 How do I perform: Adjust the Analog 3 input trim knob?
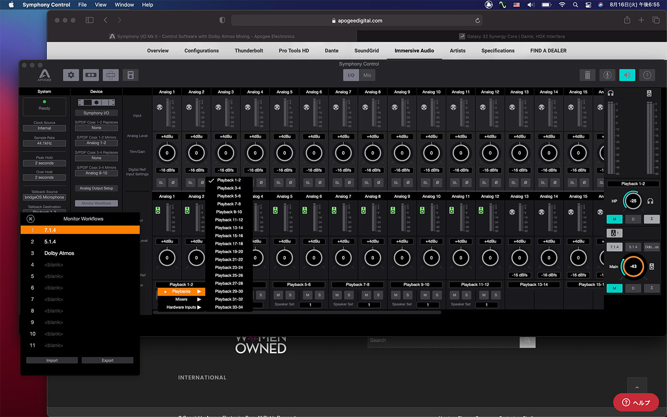(x=226, y=153)
